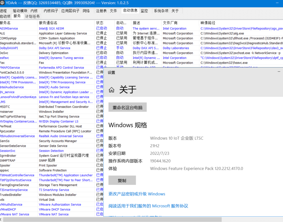Viewport: 283px width, 222px height.
Task: Click 重命名这台电脑 button
Action: tap(127, 107)
